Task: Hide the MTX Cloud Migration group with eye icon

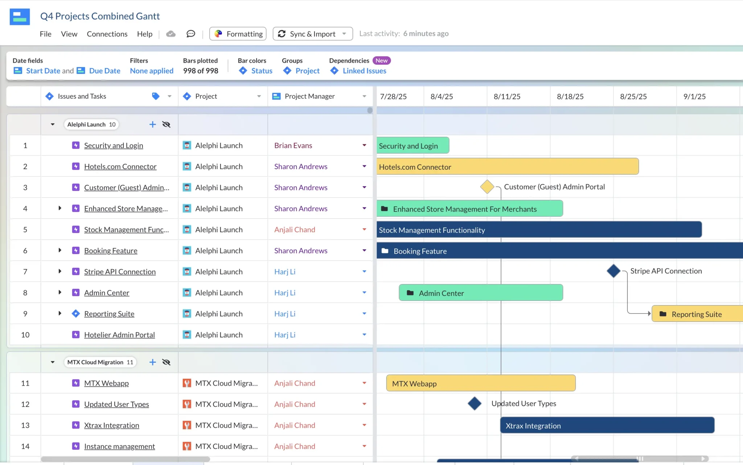Action: tap(167, 362)
